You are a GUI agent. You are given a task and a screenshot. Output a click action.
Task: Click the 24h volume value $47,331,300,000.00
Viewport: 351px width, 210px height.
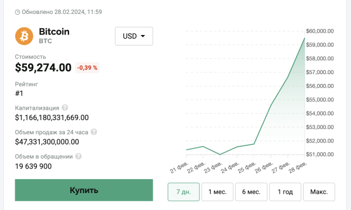click(47, 142)
